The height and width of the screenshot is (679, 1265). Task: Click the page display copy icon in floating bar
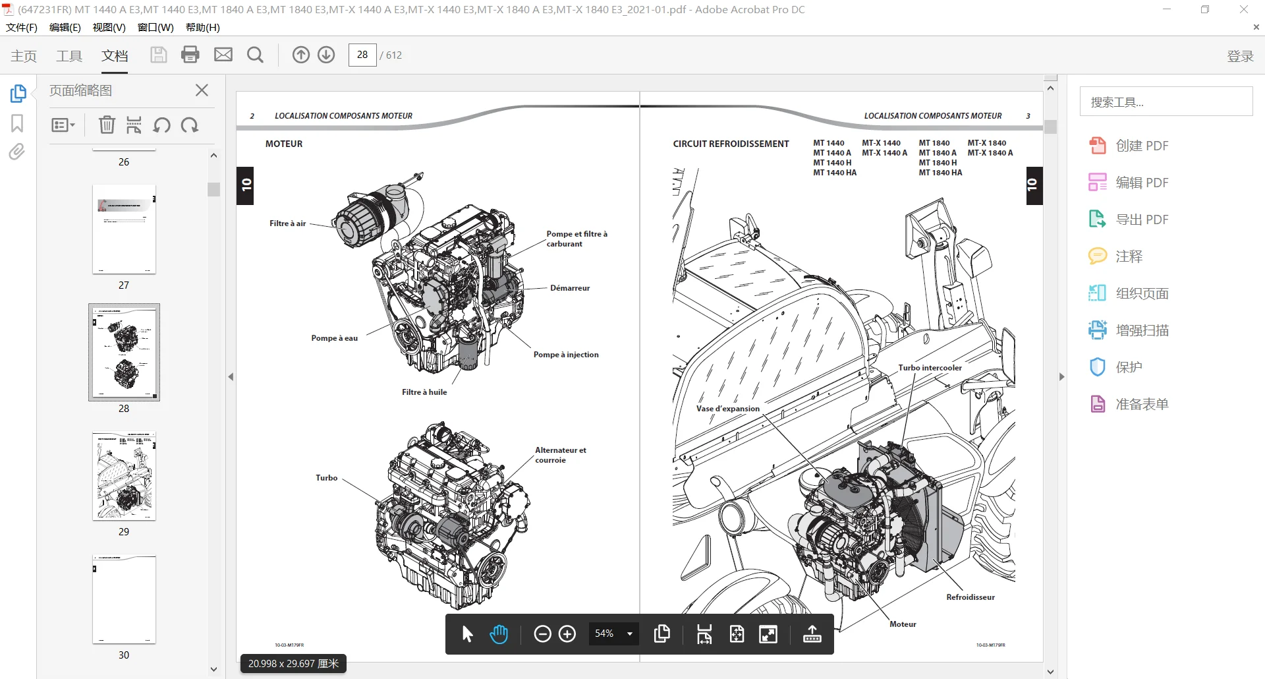[662, 634]
